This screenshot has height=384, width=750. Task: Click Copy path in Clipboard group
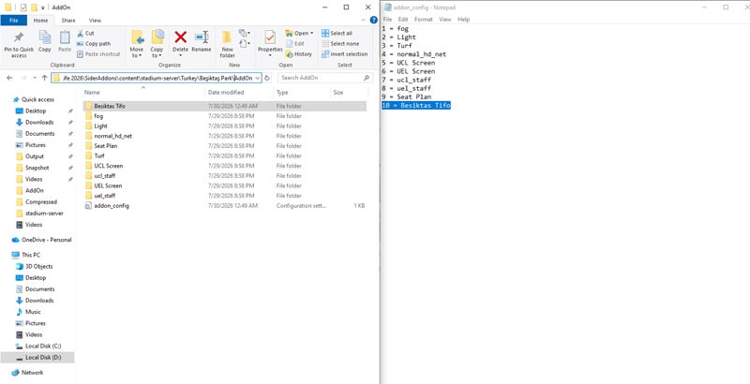[x=94, y=43]
